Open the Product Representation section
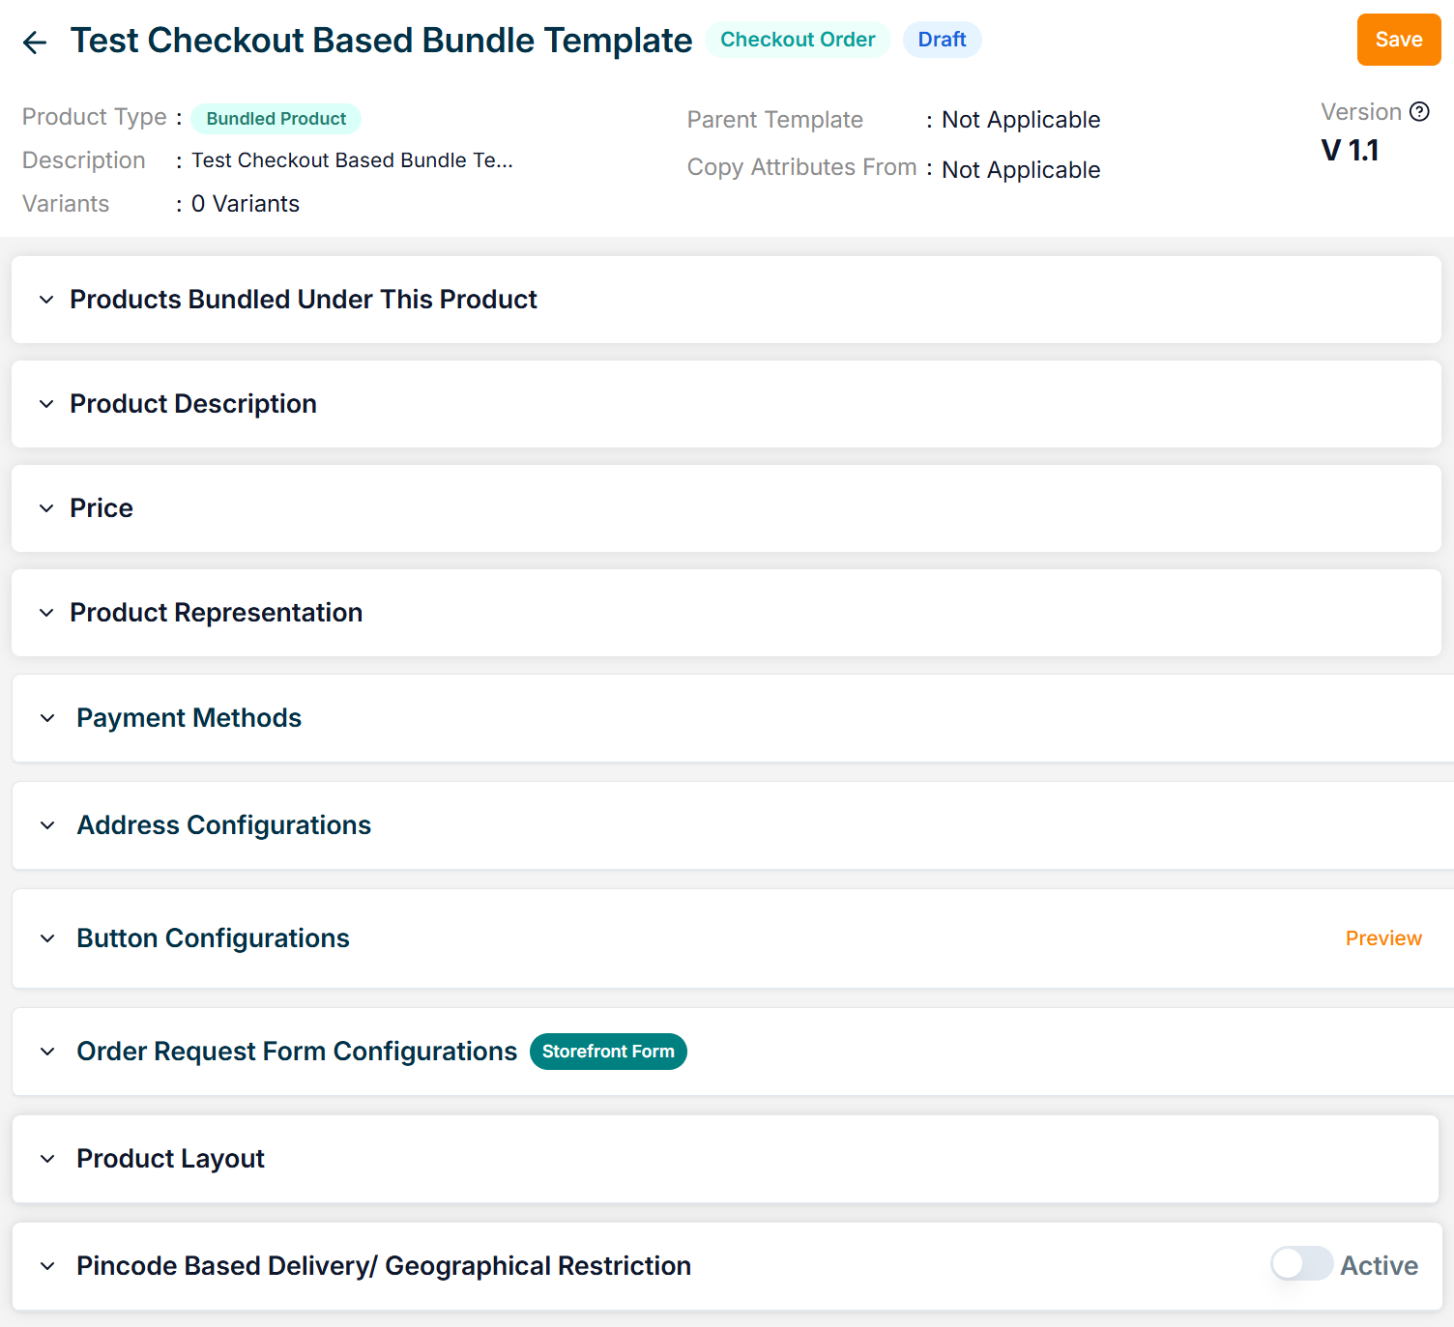The image size is (1454, 1327). tap(46, 613)
